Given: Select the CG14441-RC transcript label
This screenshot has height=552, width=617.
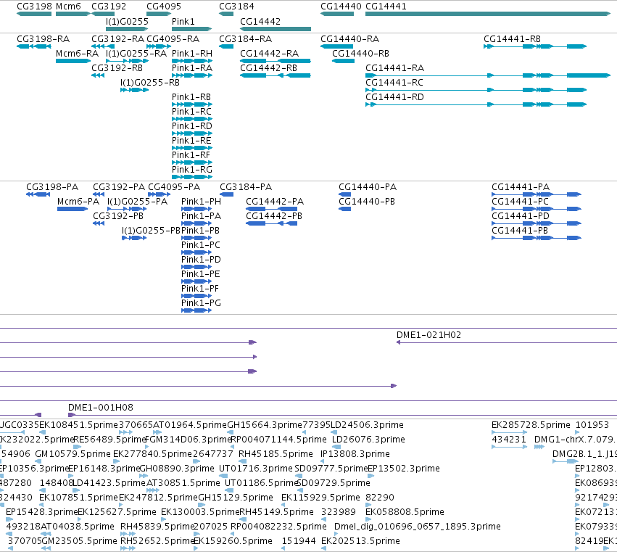Looking at the screenshot, I should [x=394, y=82].
